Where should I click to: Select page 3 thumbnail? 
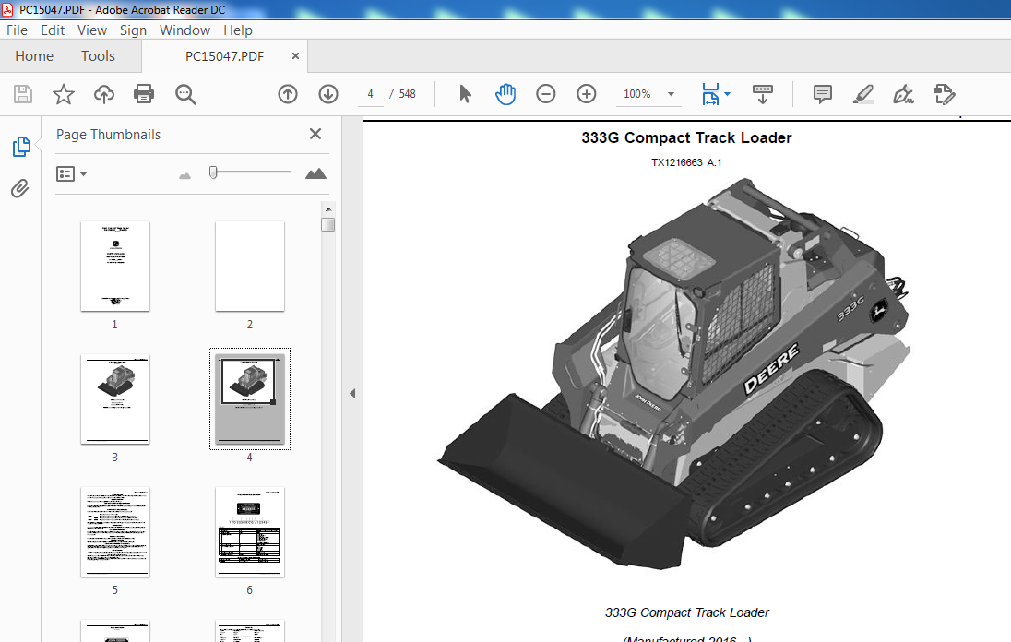point(115,399)
